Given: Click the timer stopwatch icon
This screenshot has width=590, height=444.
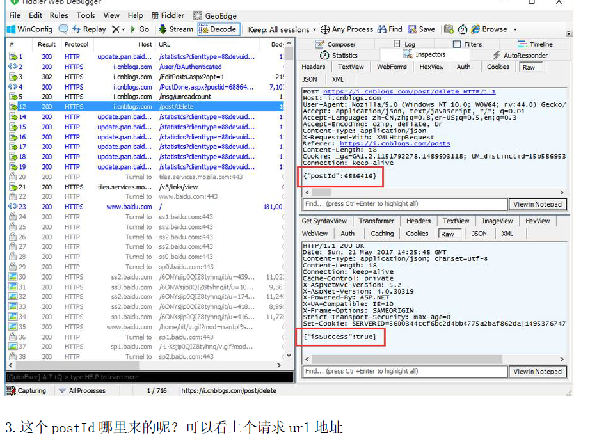Looking at the screenshot, I should tap(463, 29).
